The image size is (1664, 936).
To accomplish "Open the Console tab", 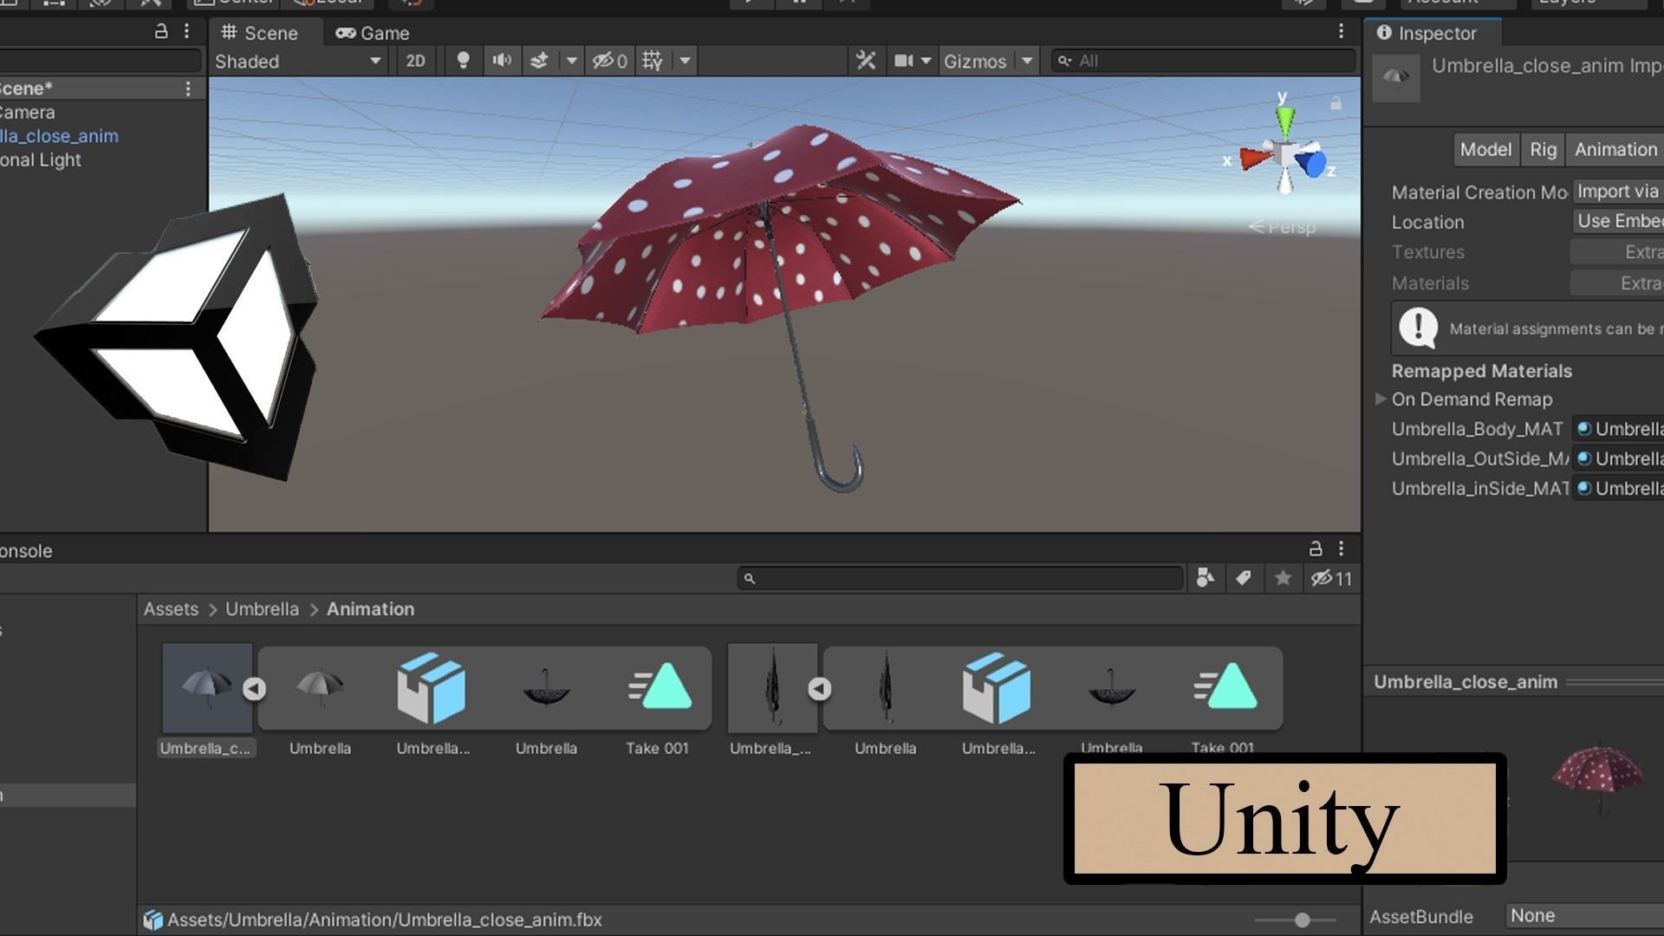I will tap(26, 551).
